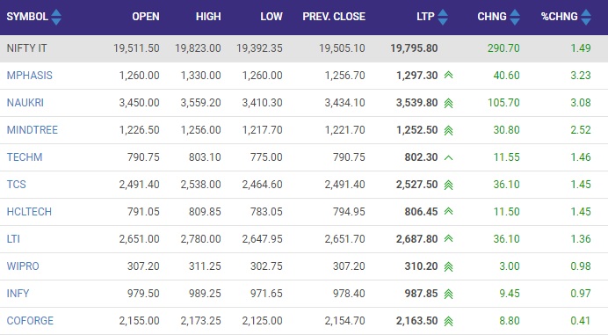This screenshot has width=608, height=335.
Task: Click the PREV. CLOSE column header
Action: click(334, 17)
